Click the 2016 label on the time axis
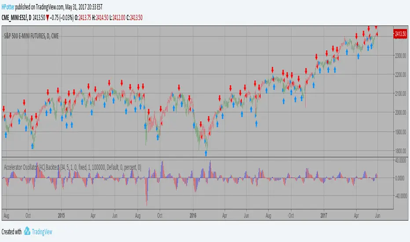Image resolution: width=410 pixels, height=242 pixels. 193,216
